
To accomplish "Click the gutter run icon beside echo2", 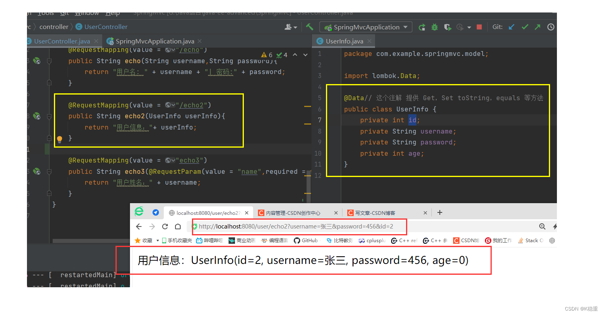I will coord(37,116).
